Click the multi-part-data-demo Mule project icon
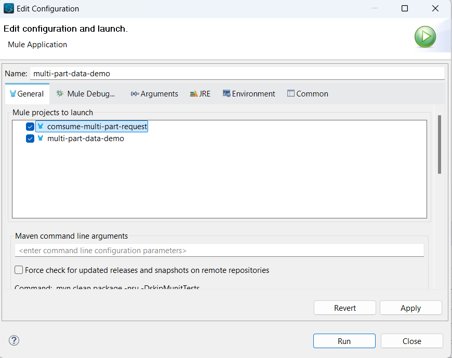The image size is (452, 358). coord(41,138)
